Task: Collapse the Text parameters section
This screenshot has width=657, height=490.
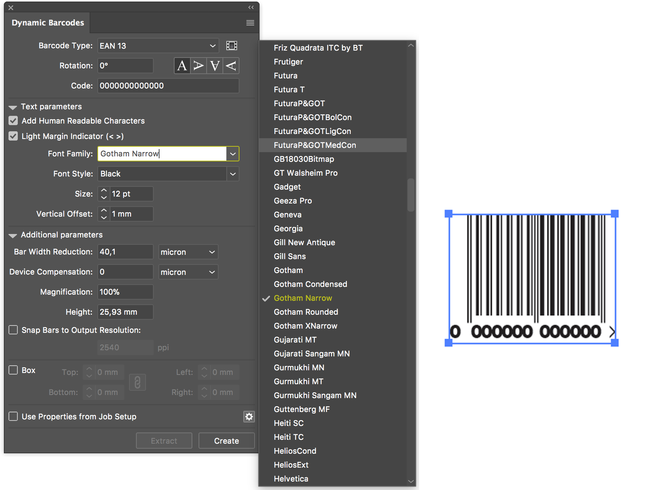Action: tap(13, 107)
